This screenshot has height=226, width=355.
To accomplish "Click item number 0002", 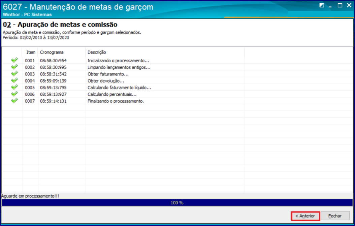I will [30, 67].
